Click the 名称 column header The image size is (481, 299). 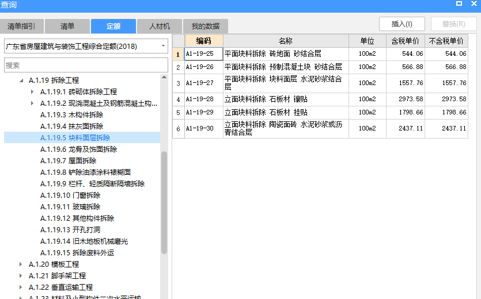[x=286, y=41]
